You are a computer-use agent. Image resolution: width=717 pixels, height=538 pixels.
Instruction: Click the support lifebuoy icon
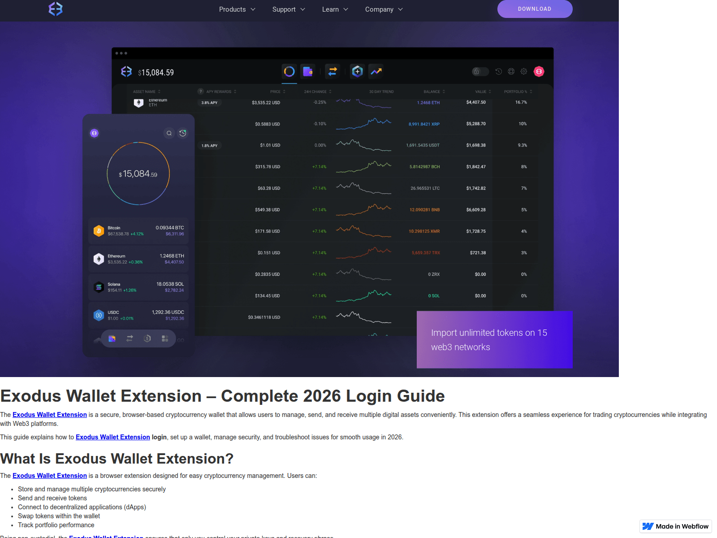(x=511, y=71)
